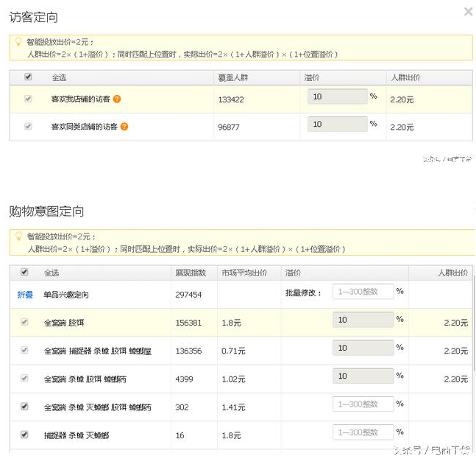Click empty premium field in the 302 row
This screenshot has height=456, width=476.
[x=363, y=404]
